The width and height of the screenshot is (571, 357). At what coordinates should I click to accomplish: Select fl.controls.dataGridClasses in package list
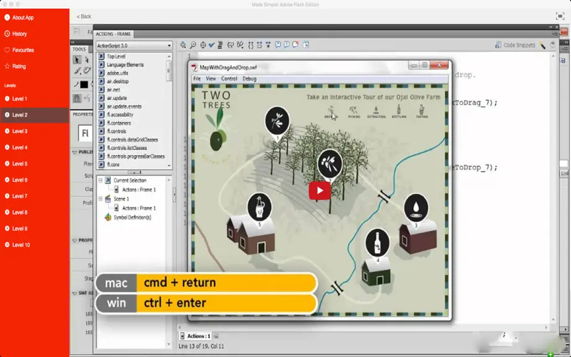tap(132, 139)
